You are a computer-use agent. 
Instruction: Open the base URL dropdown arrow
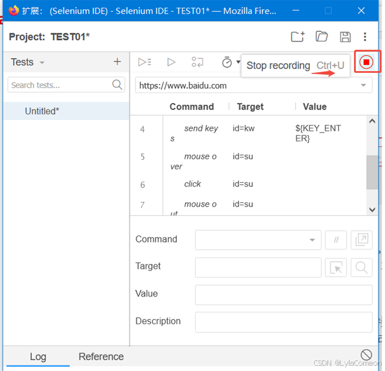click(x=363, y=85)
